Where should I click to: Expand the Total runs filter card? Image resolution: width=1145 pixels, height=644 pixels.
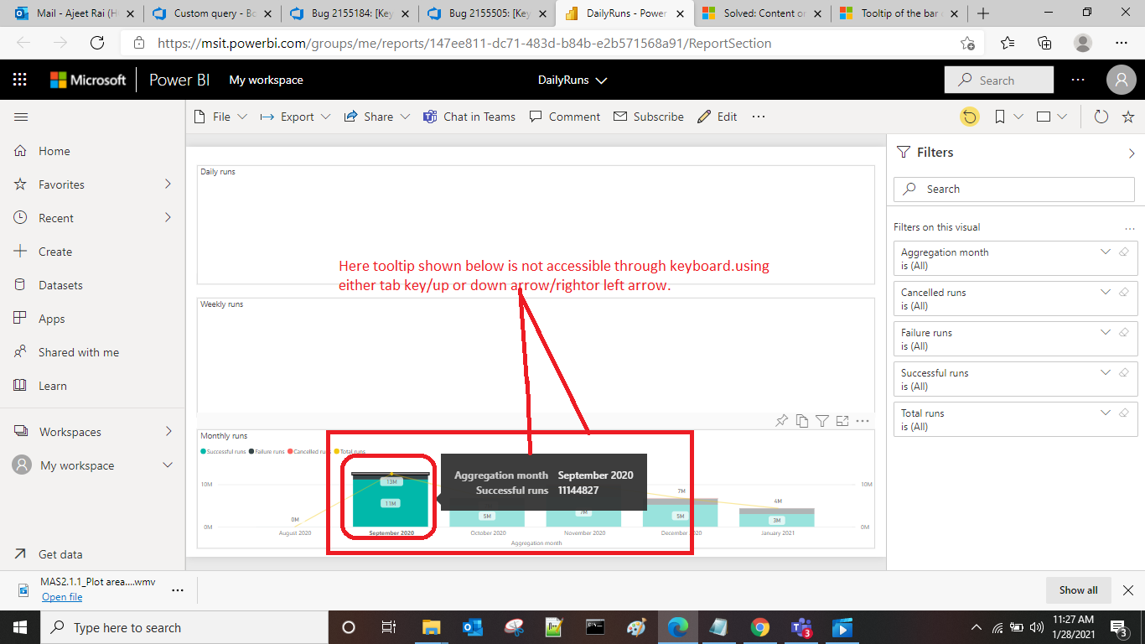pyautogui.click(x=1105, y=413)
